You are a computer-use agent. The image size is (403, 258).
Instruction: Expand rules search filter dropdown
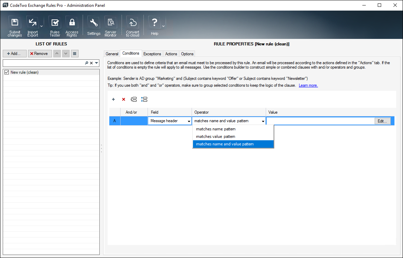(96, 63)
